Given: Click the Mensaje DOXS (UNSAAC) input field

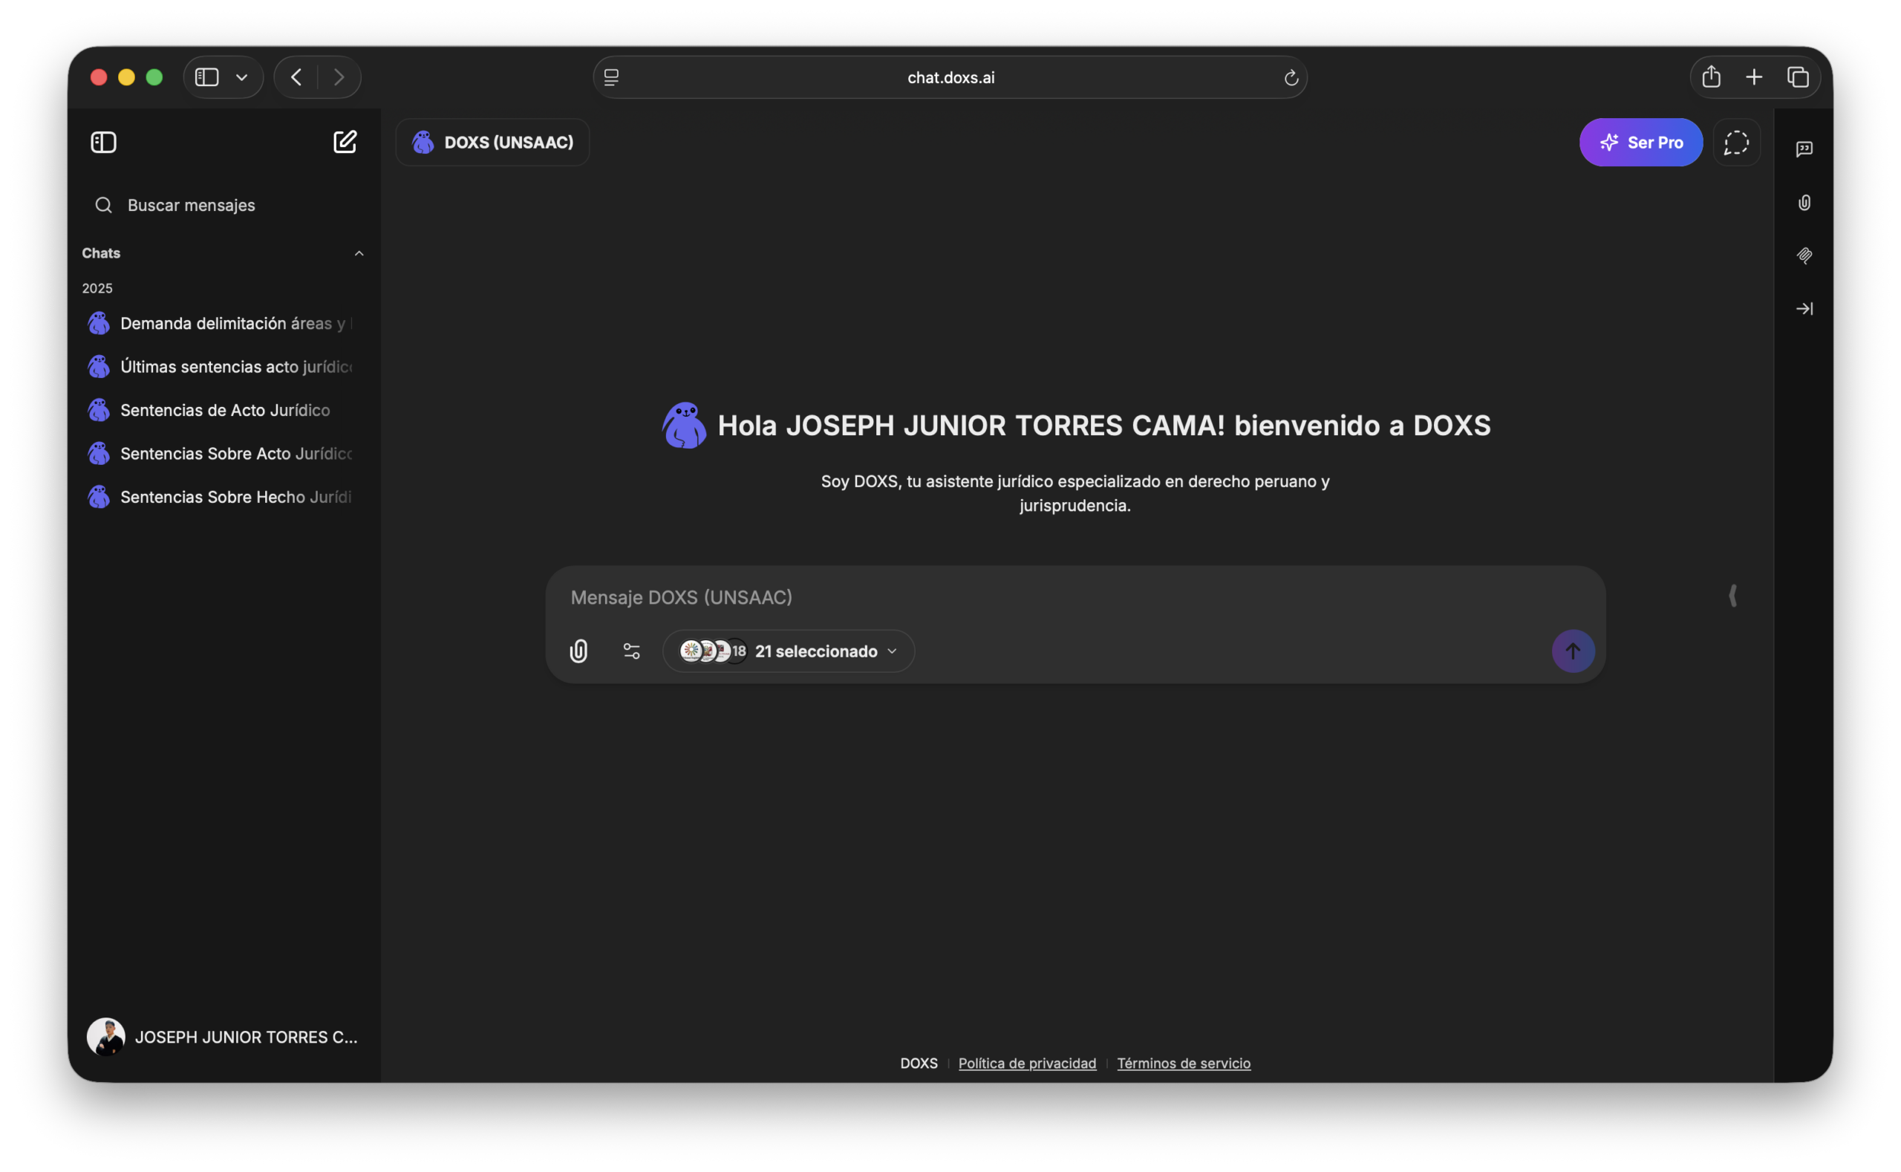Looking at the screenshot, I should (1075, 597).
